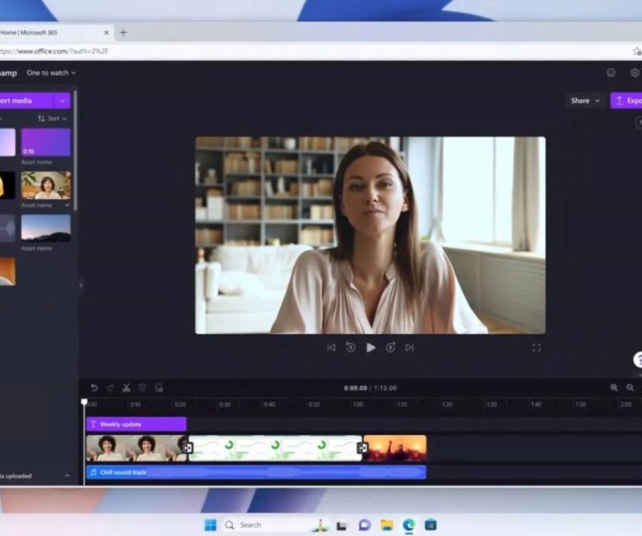The image size is (642, 536).
Task: Open the Share dropdown
Action: click(585, 101)
